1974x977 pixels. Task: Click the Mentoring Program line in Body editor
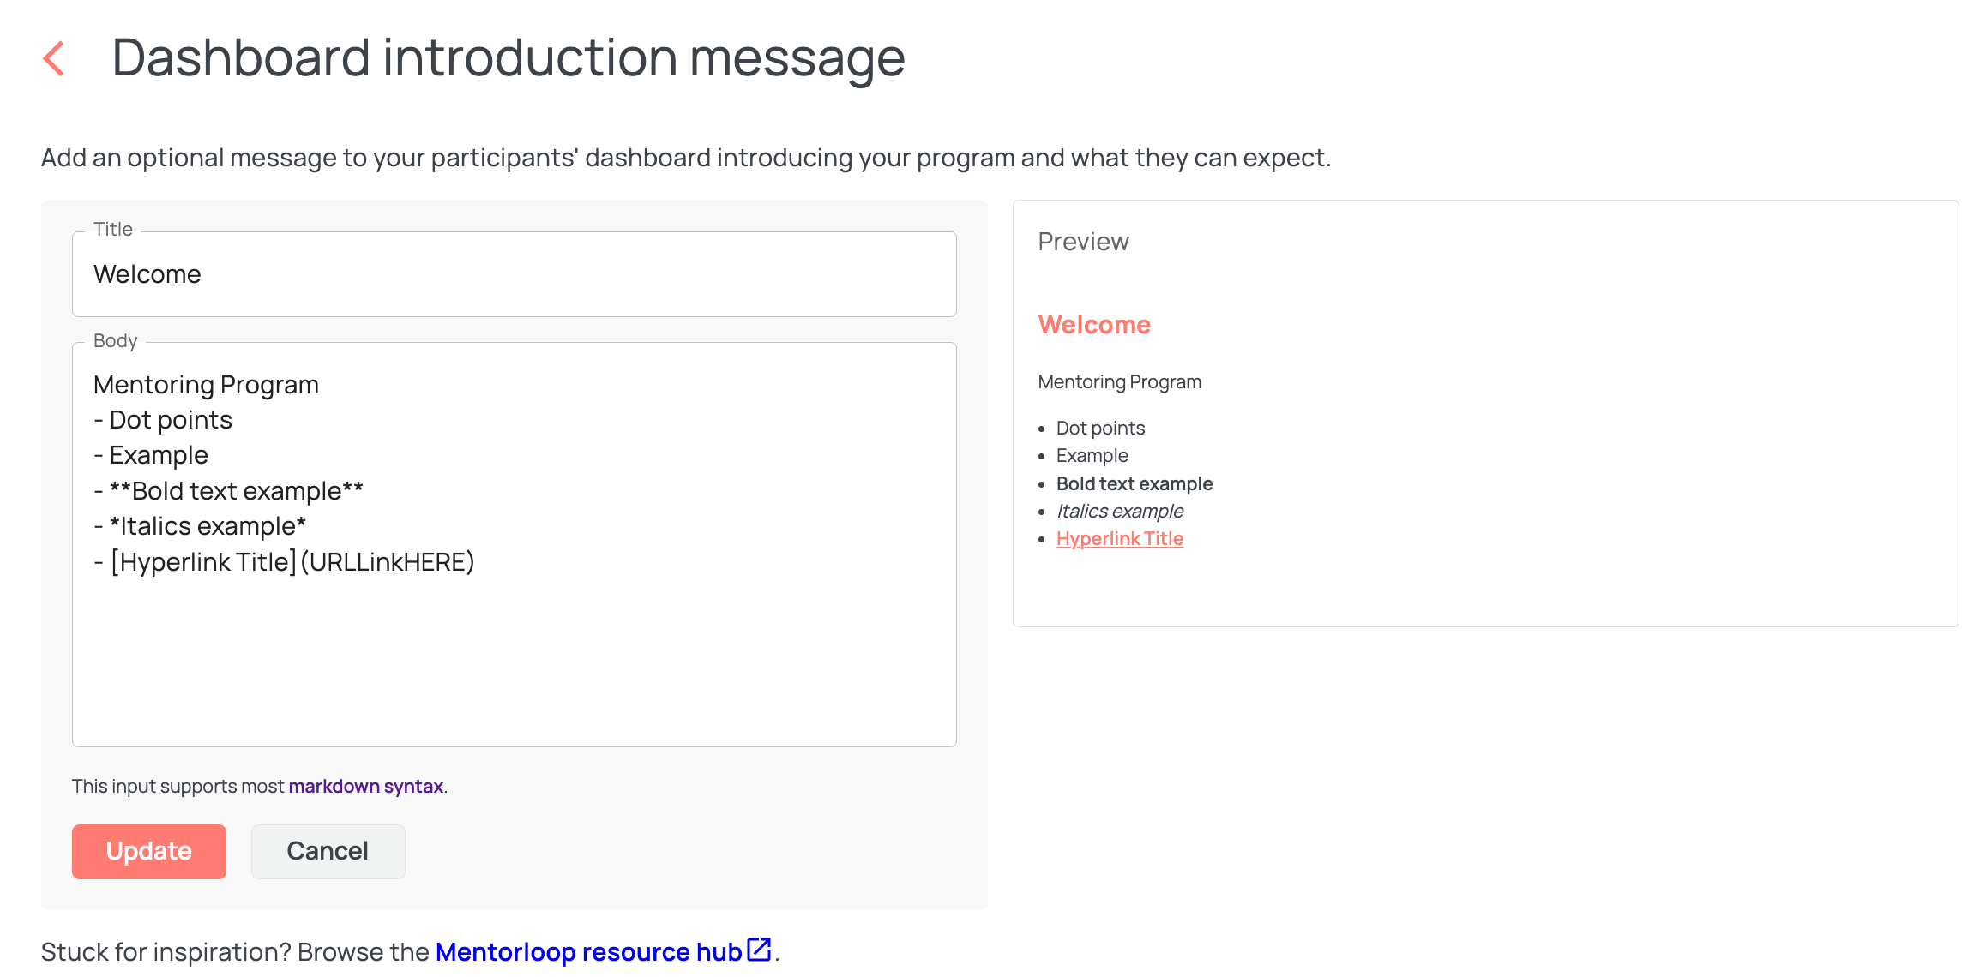[x=206, y=385]
